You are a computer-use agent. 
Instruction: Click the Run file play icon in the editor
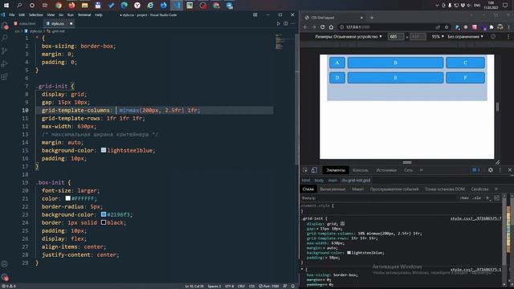pos(279,23)
